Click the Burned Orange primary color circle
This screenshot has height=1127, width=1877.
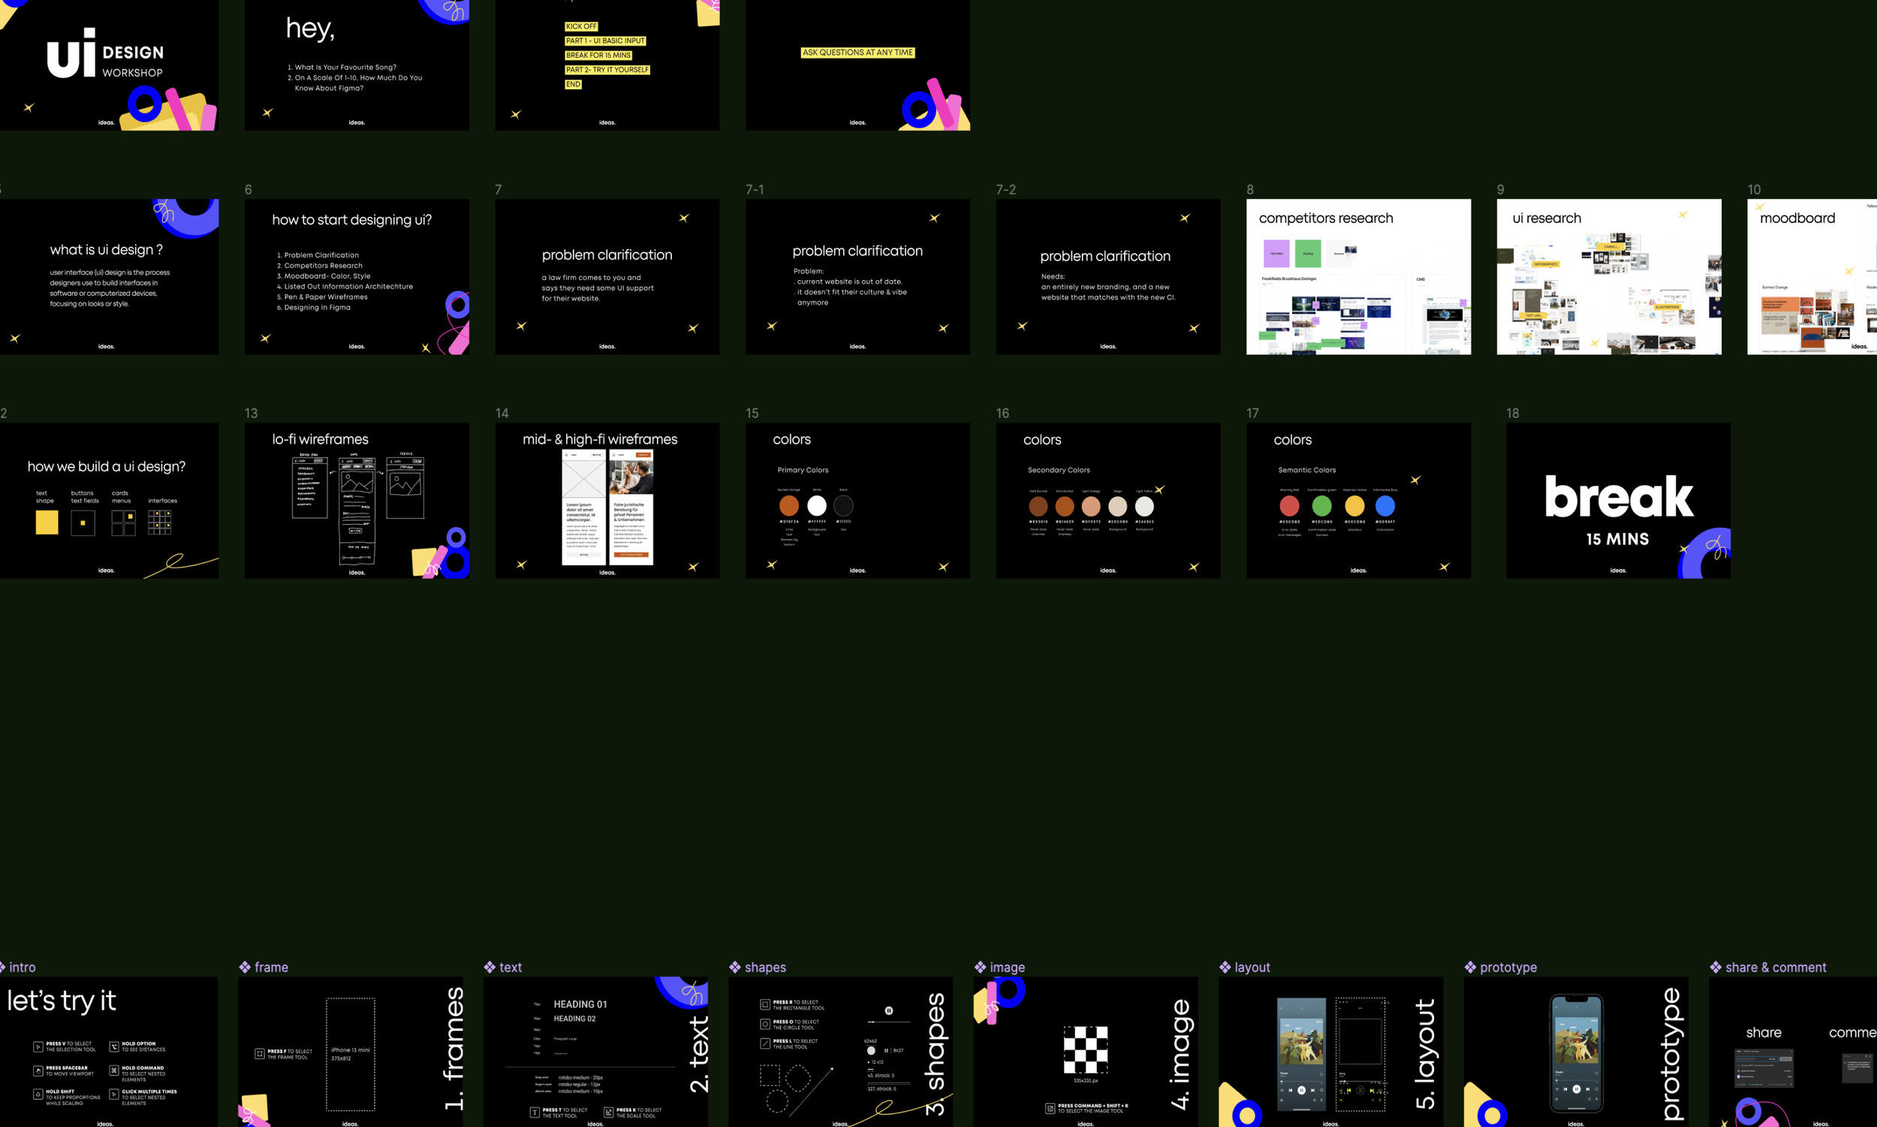[789, 506]
